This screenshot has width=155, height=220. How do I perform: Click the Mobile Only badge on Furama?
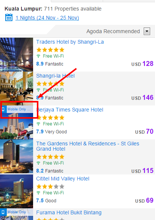tap(17, 212)
